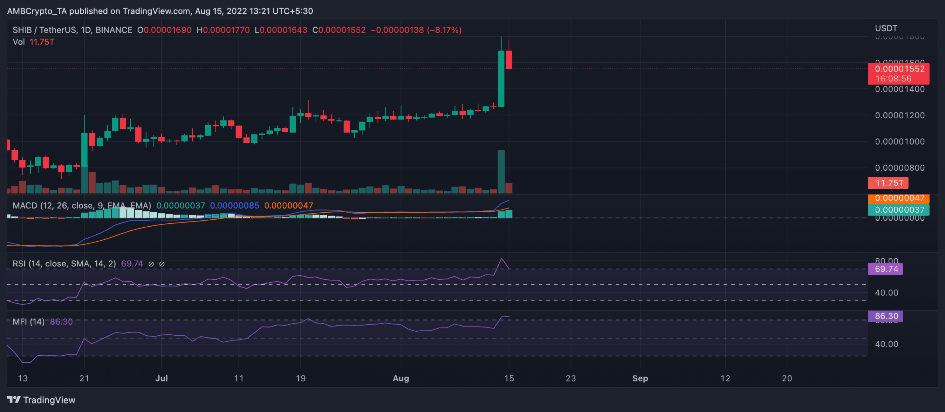Screen dimensions: 945x412
Task: Click the tall green volume bar in August
Action: (x=501, y=171)
